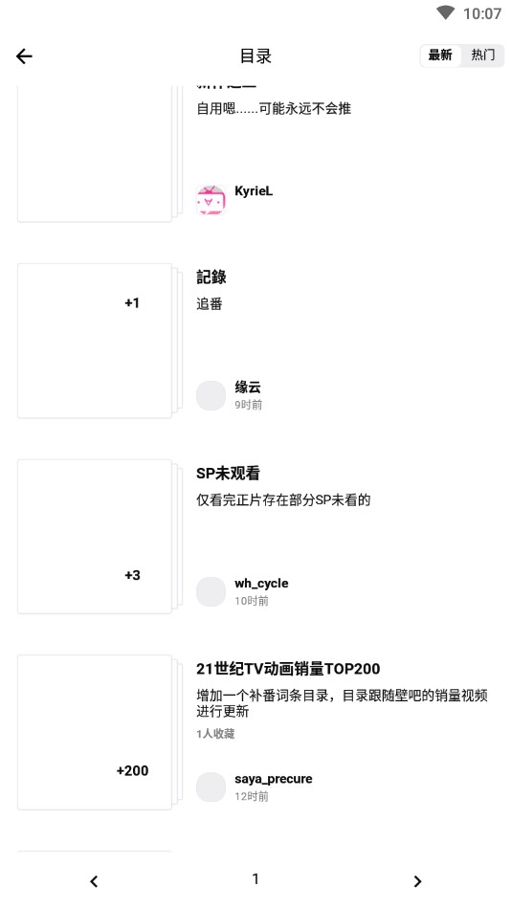Open 21世纪TV动画销量TOP200 catalog
Viewport: 511px width, 908px height.
tap(288, 669)
